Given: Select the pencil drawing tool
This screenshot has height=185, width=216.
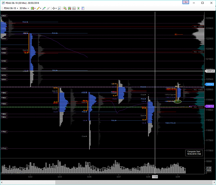Looking at the screenshot, I should tap(38, 8).
